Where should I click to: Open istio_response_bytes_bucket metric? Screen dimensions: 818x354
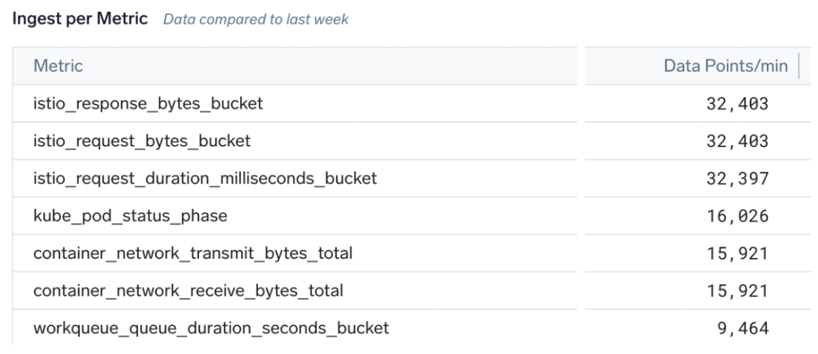pos(149,103)
